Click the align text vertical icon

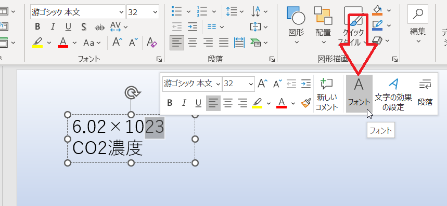[x=256, y=27]
